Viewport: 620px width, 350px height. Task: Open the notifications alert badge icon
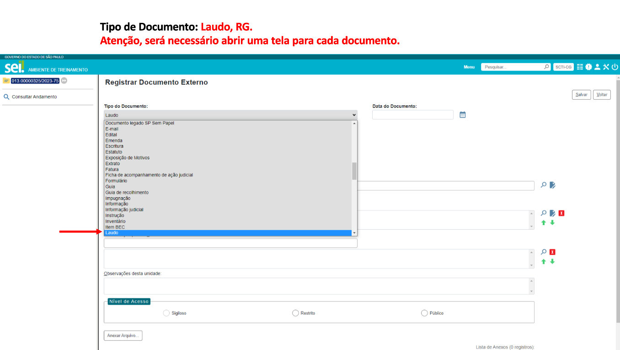click(588, 67)
